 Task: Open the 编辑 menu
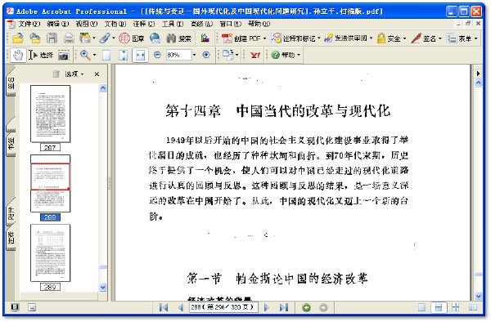[58, 24]
